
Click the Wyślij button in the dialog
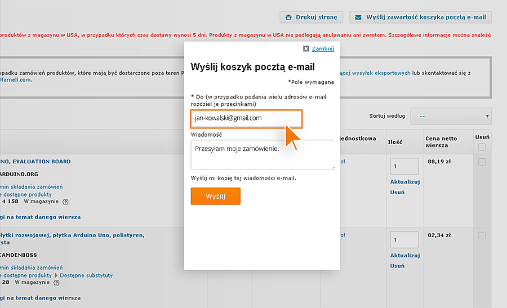[x=216, y=196]
